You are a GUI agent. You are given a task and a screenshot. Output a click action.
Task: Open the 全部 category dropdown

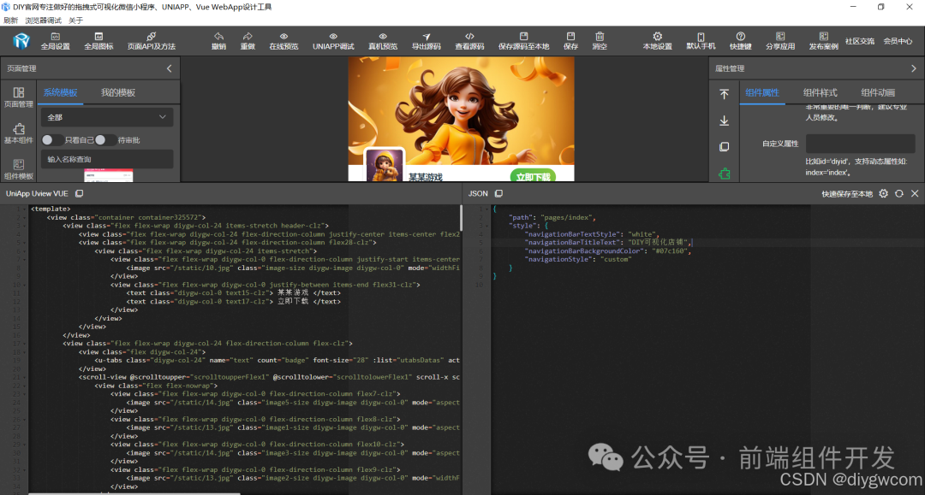coord(107,117)
